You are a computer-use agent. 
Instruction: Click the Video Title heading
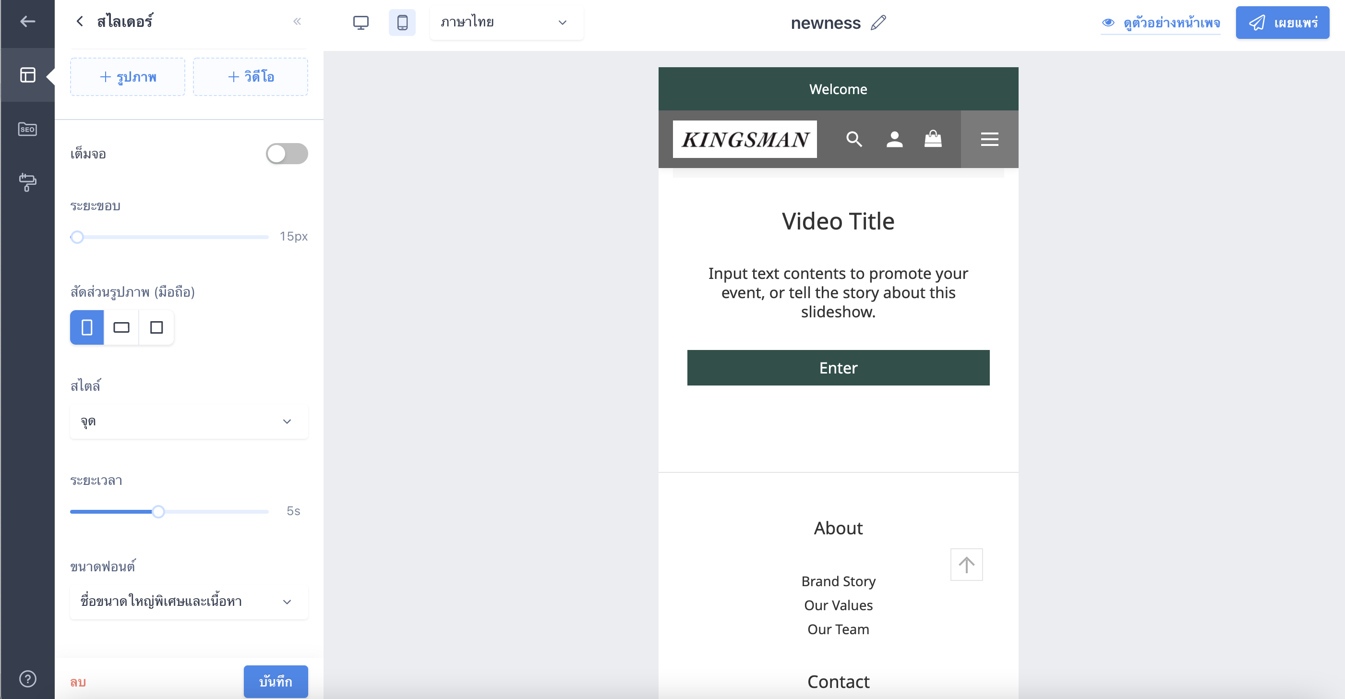(838, 221)
